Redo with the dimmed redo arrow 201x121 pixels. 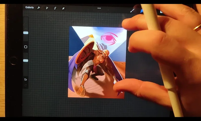pos(26,85)
